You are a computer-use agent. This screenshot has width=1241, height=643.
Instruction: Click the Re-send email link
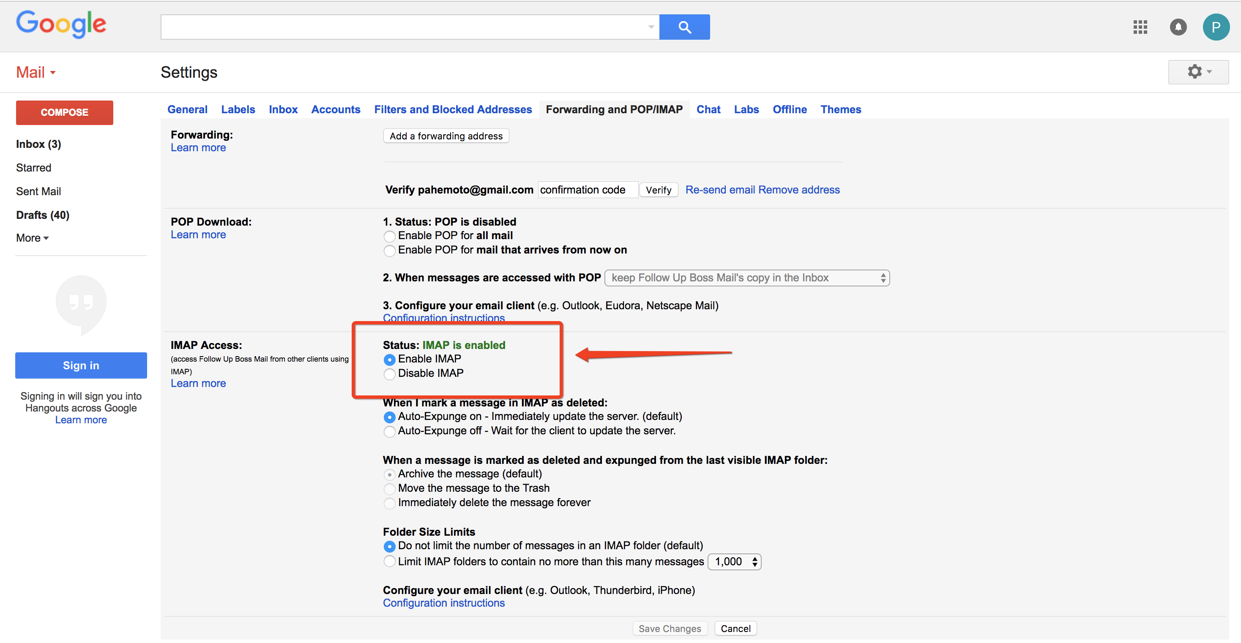pyautogui.click(x=720, y=190)
